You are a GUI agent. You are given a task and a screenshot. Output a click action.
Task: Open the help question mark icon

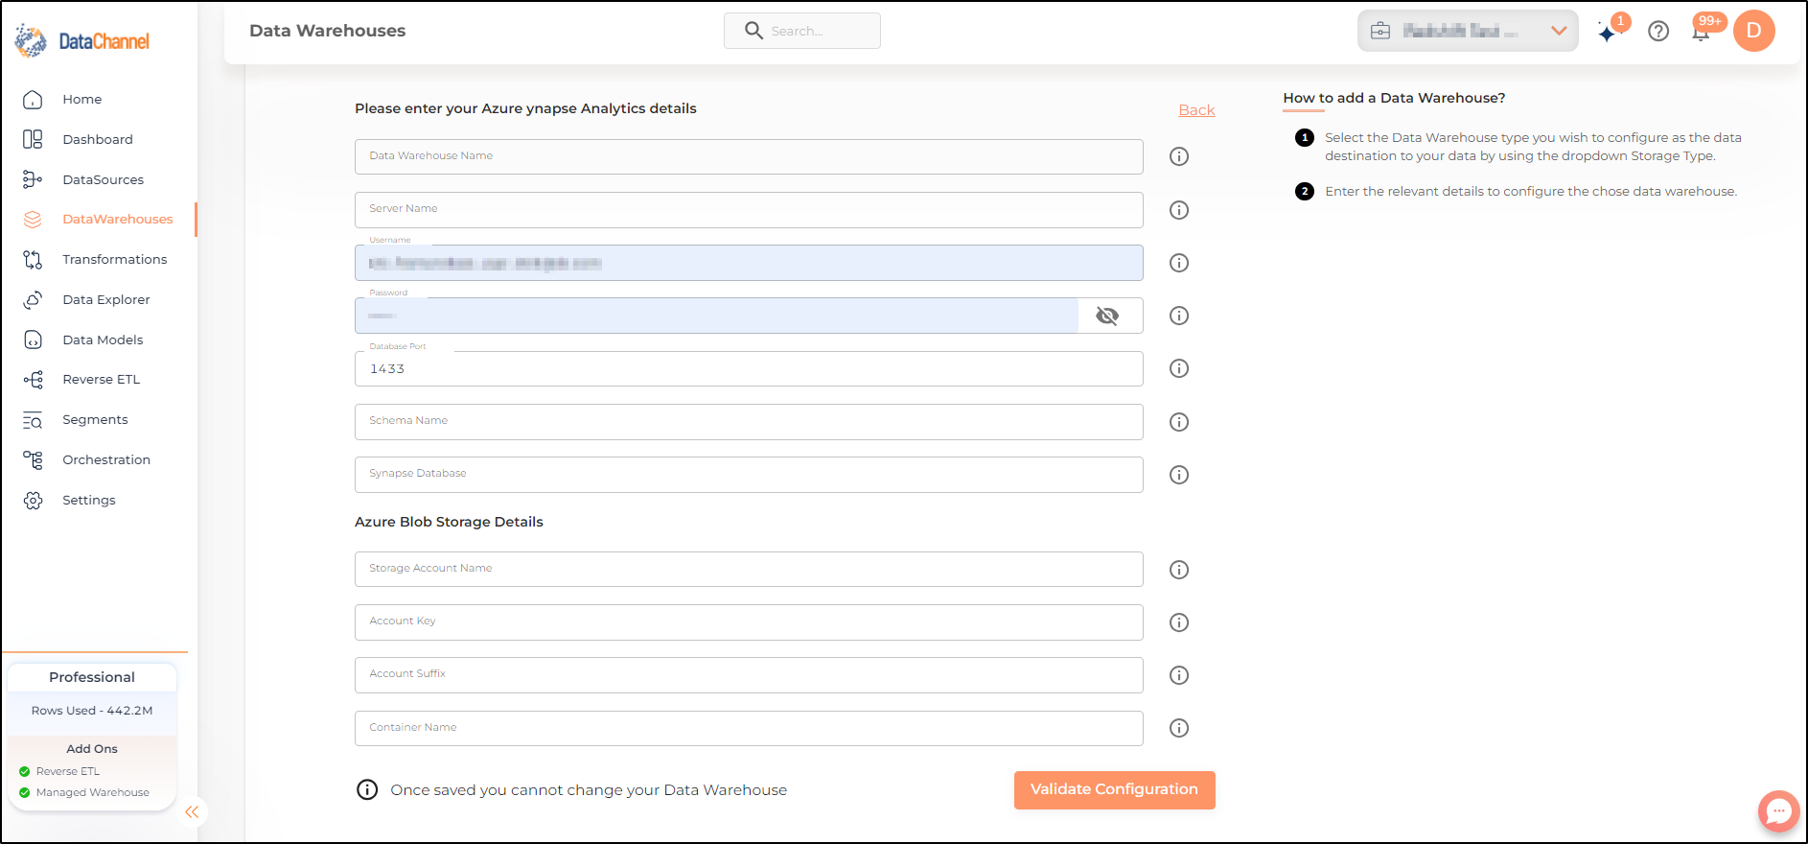1658,32
